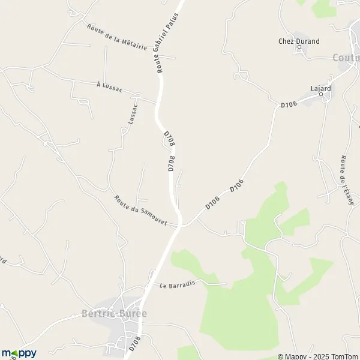
Task: Select the Lajard place marker
Action: click(321, 94)
